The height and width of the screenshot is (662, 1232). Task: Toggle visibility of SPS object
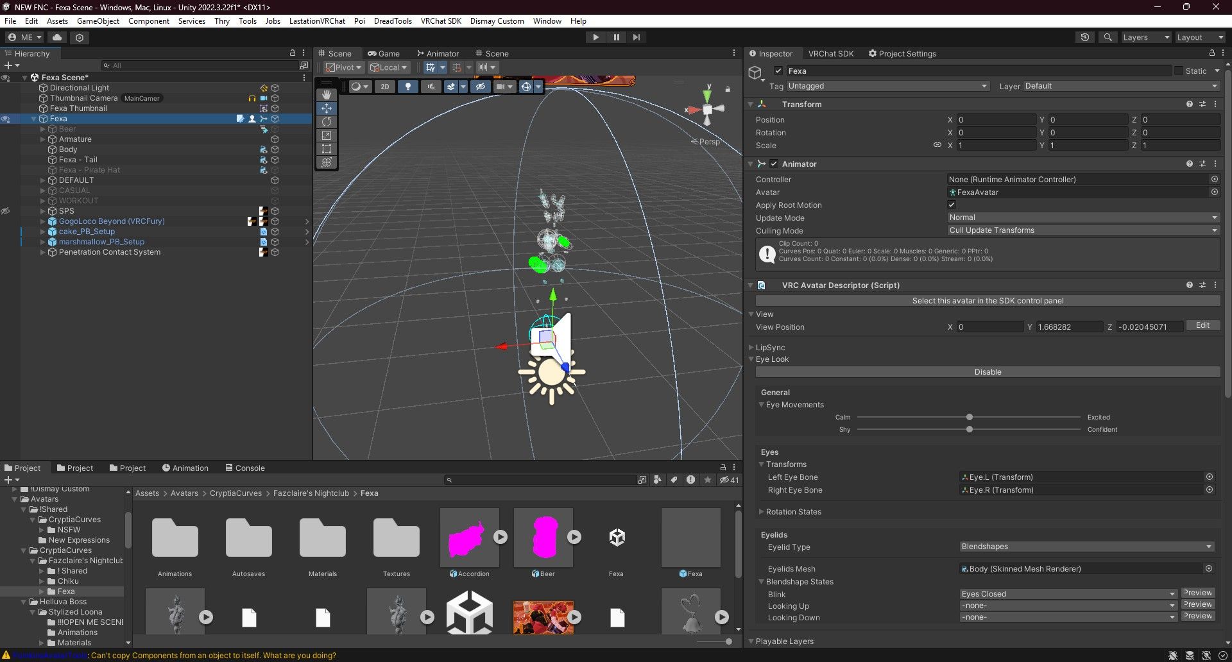(x=5, y=211)
